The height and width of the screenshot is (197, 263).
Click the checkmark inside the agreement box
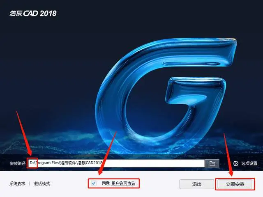click(94, 183)
